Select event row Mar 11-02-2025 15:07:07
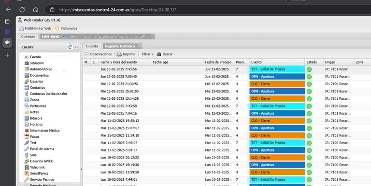 point(227,128)
